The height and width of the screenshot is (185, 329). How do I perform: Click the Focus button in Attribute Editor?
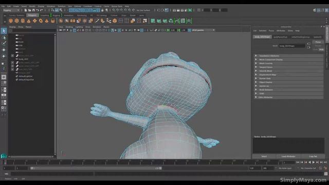pos(318,42)
